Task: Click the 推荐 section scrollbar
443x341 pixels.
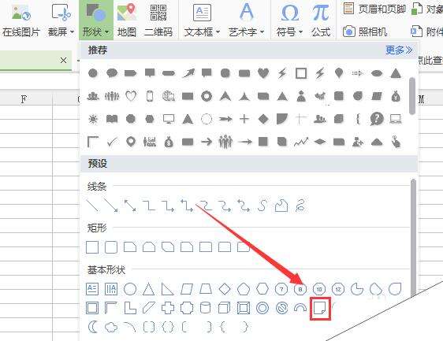Action: (412, 96)
